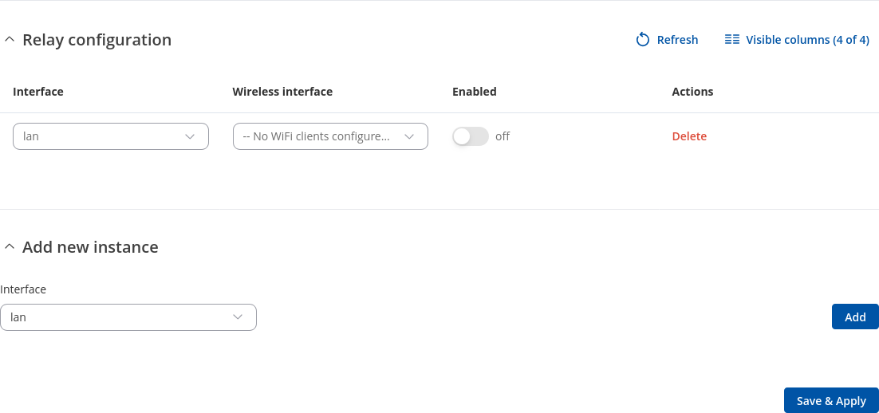879x413 pixels.
Task: Collapse the Relay configuration section chevron
Action: [x=10, y=40]
